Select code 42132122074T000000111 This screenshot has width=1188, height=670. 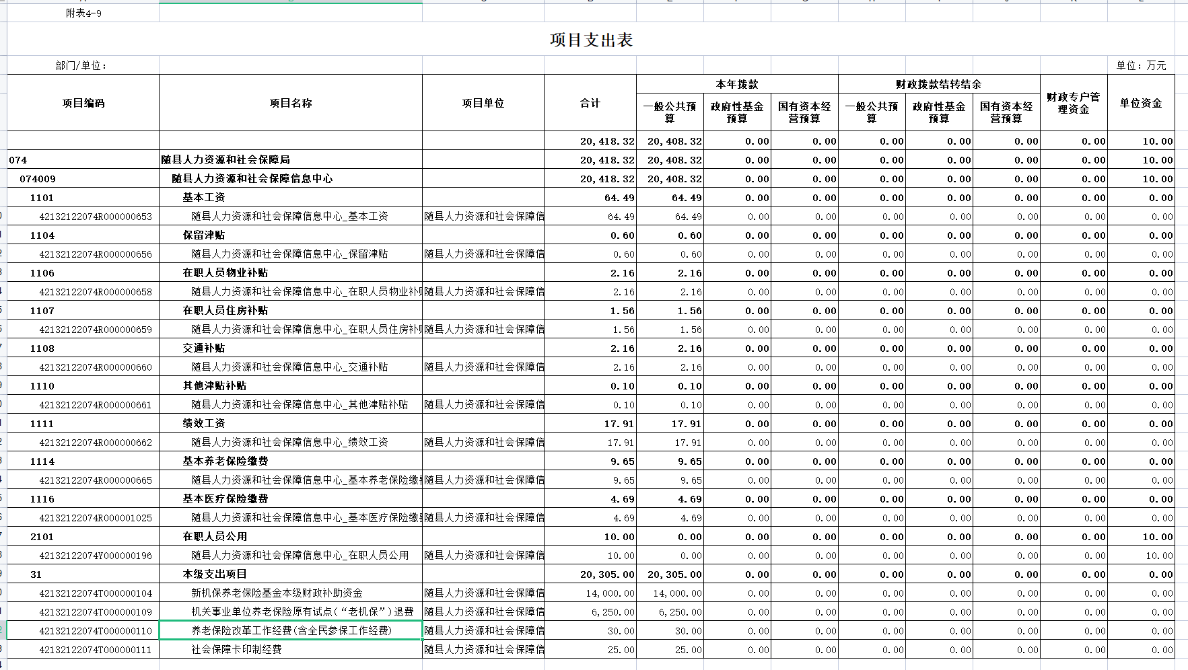click(83, 650)
